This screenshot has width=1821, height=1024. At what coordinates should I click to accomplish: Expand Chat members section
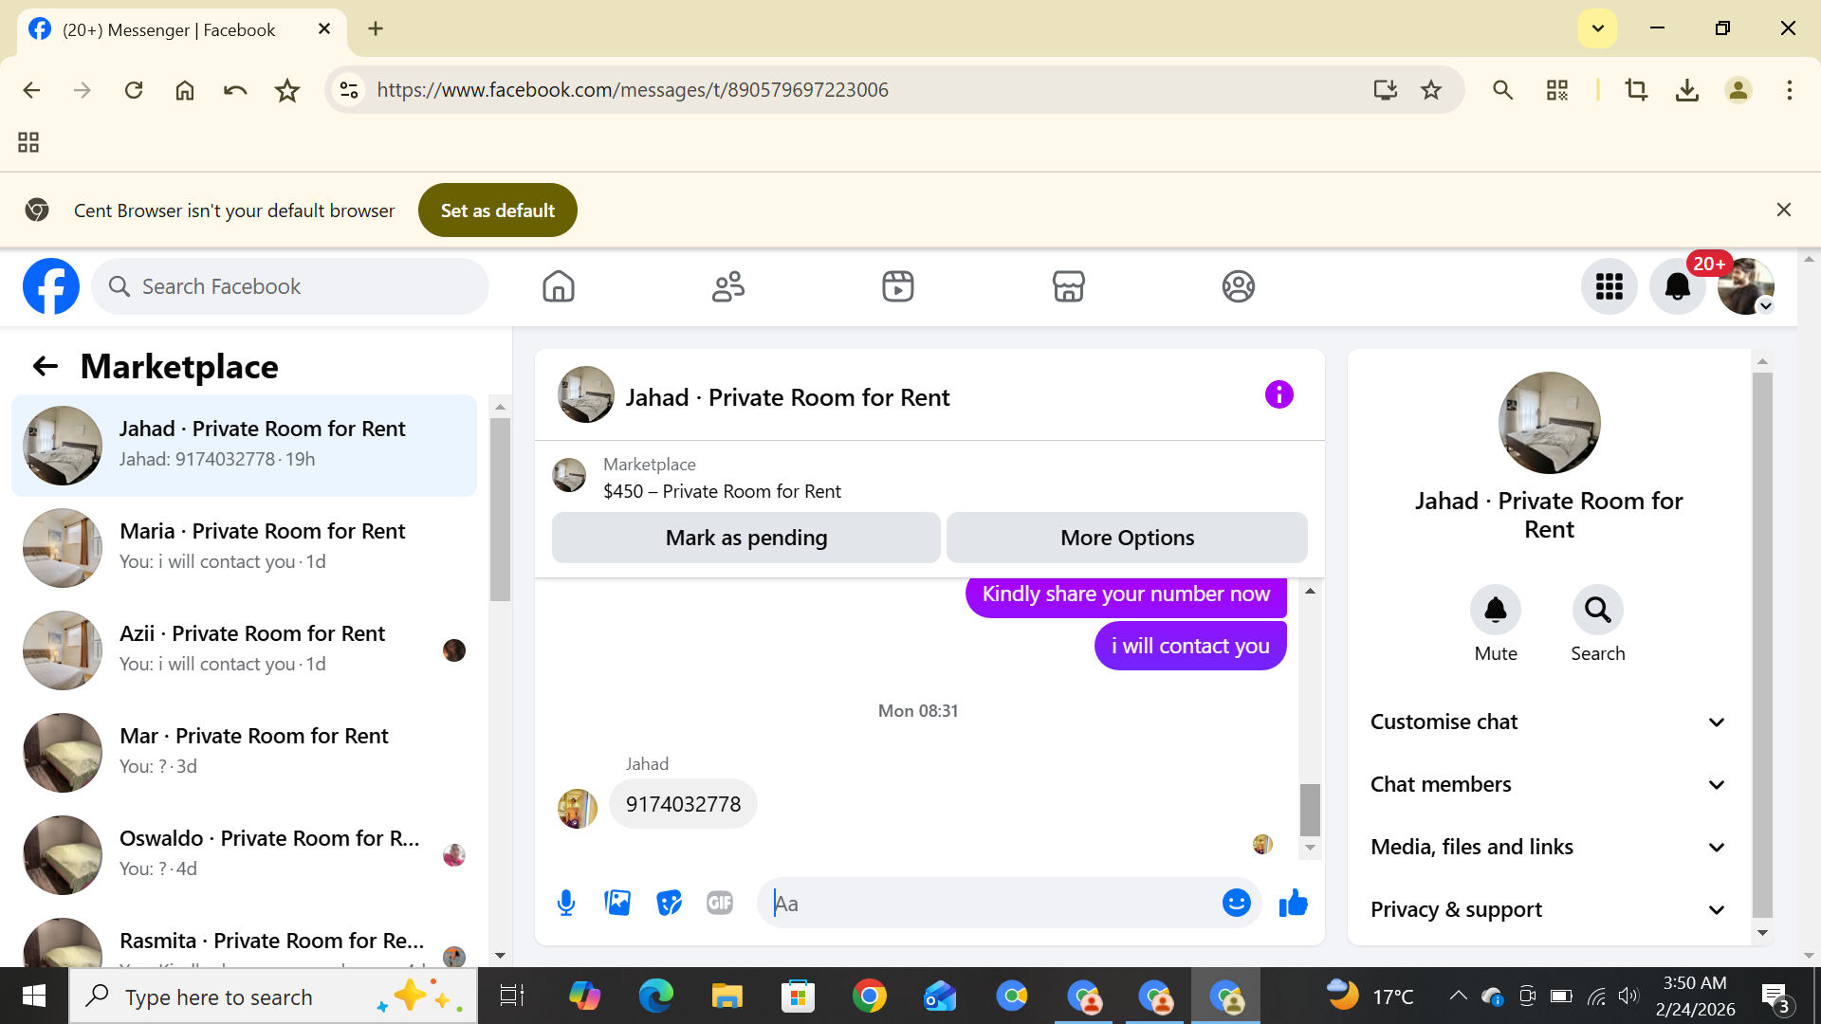click(x=1548, y=785)
